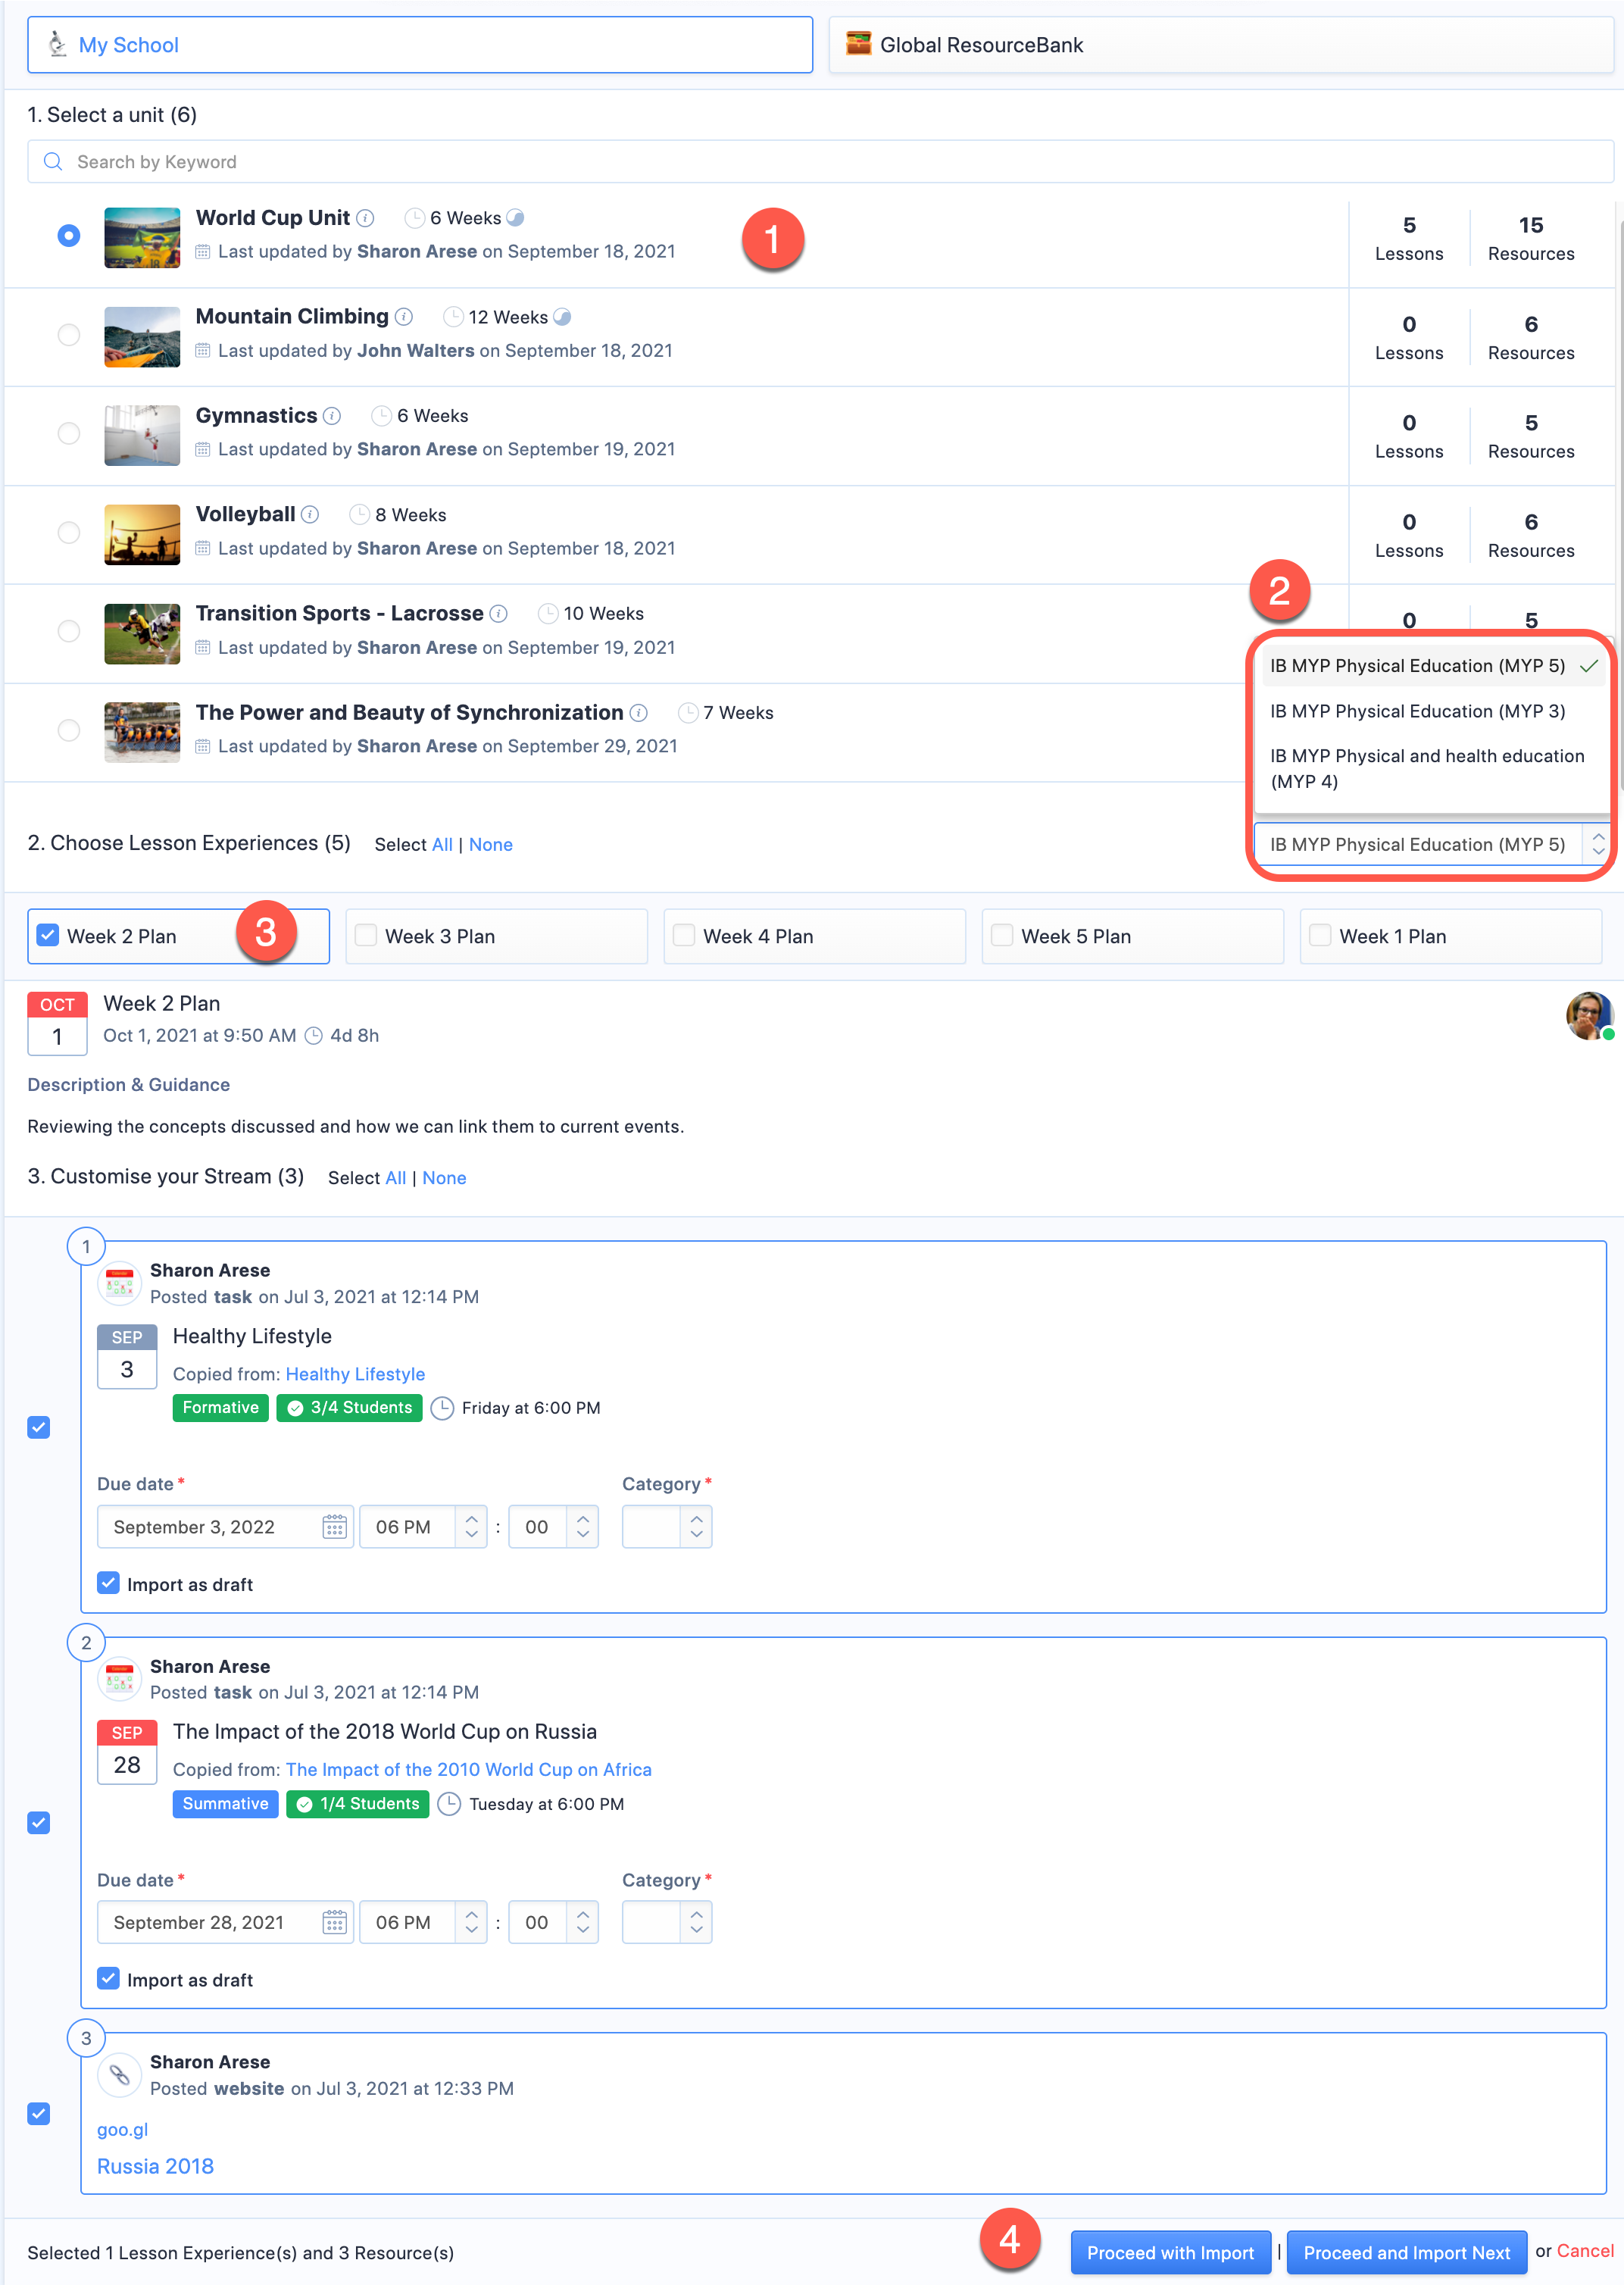Click the Global ResourceBank chest icon
Viewport: 1624px width, 2285px height.
coord(858,44)
